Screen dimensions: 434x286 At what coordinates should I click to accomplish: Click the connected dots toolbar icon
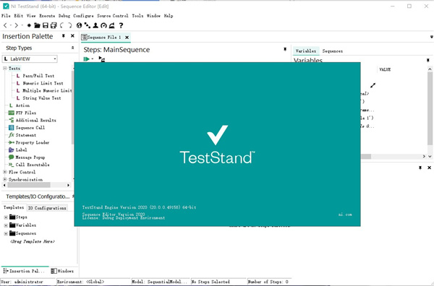[88, 25]
